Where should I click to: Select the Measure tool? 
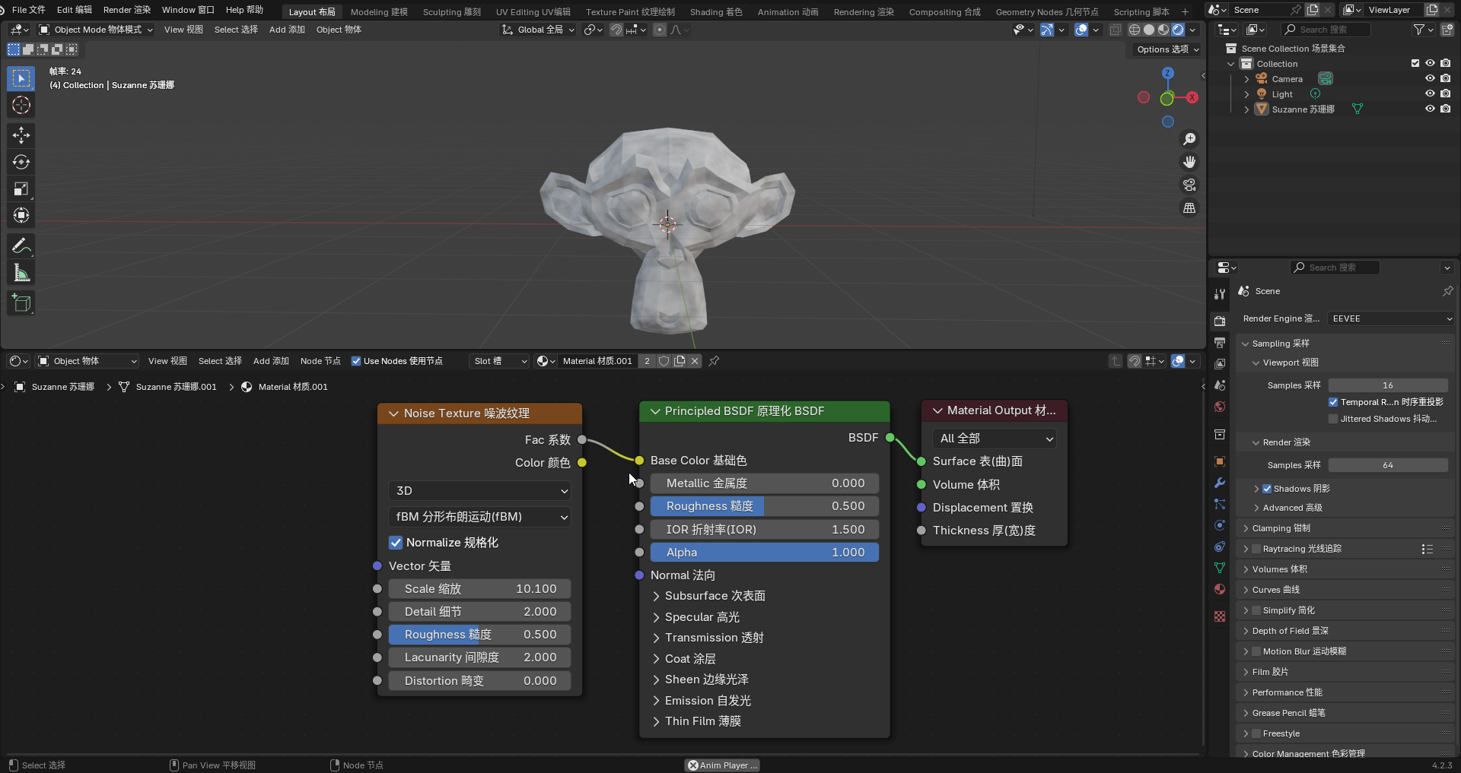21,273
